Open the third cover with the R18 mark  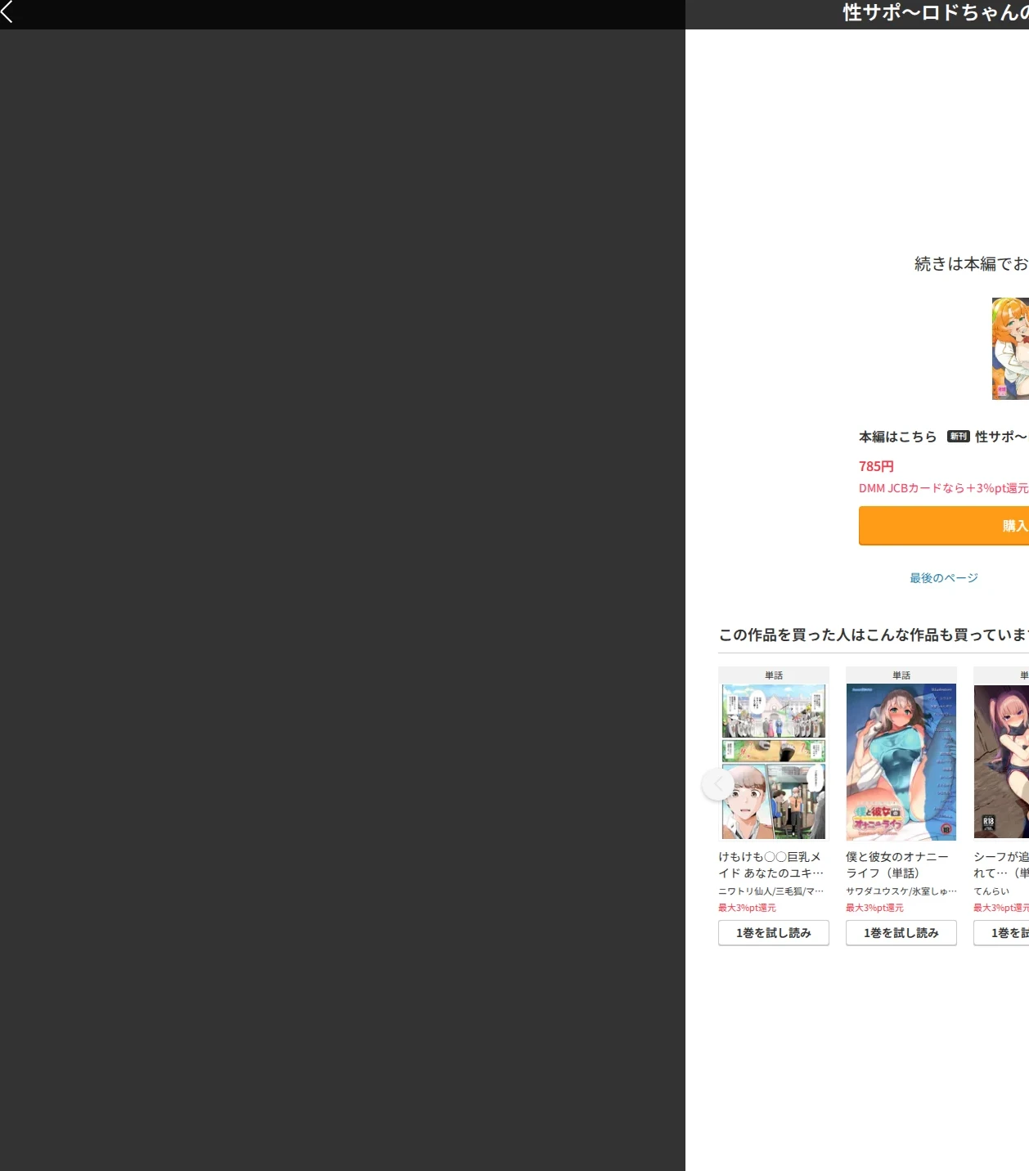coord(1001,762)
